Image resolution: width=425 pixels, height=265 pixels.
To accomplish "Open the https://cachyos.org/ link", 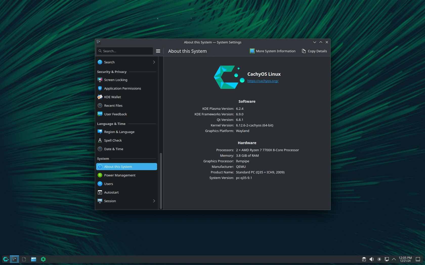I will [263, 81].
